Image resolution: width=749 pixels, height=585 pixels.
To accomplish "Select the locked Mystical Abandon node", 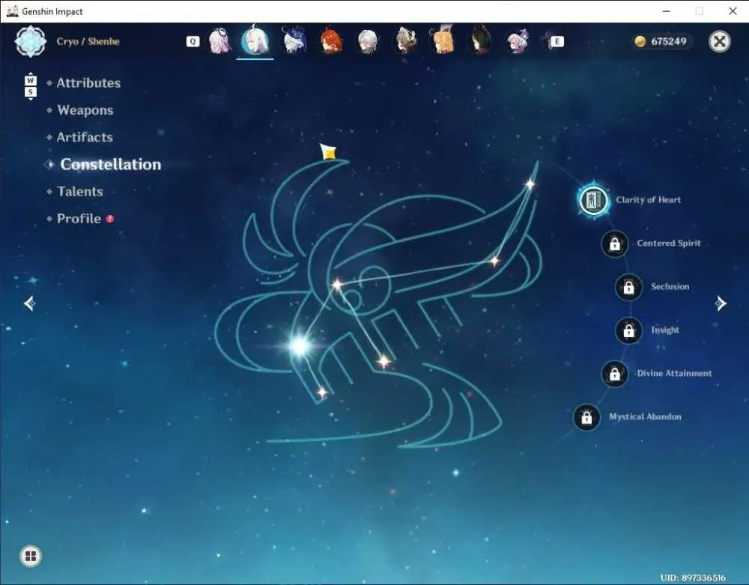I will point(586,417).
